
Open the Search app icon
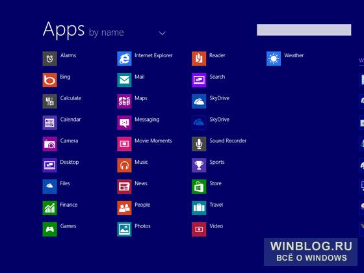(x=199, y=80)
